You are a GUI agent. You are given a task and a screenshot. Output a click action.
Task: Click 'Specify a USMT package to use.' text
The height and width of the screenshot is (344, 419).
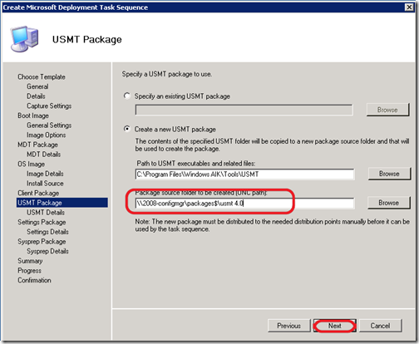[167, 74]
